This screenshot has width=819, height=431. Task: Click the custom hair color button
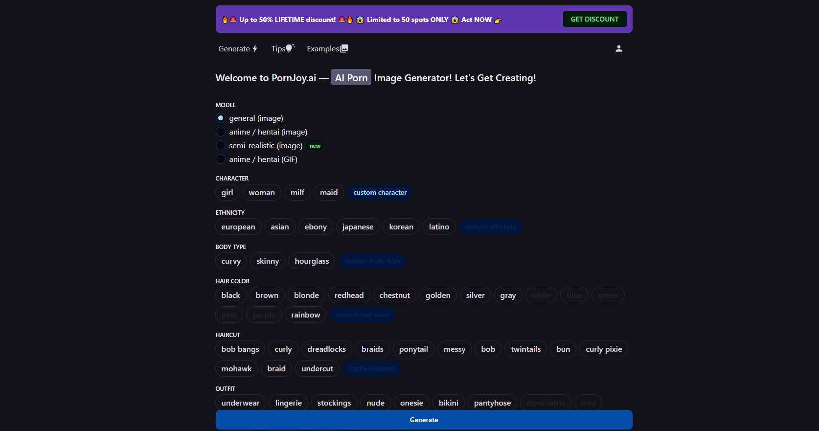[363, 315]
